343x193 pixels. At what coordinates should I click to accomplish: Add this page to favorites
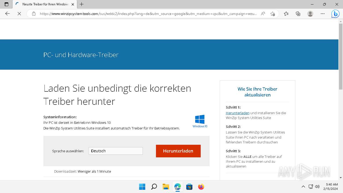click(273, 14)
